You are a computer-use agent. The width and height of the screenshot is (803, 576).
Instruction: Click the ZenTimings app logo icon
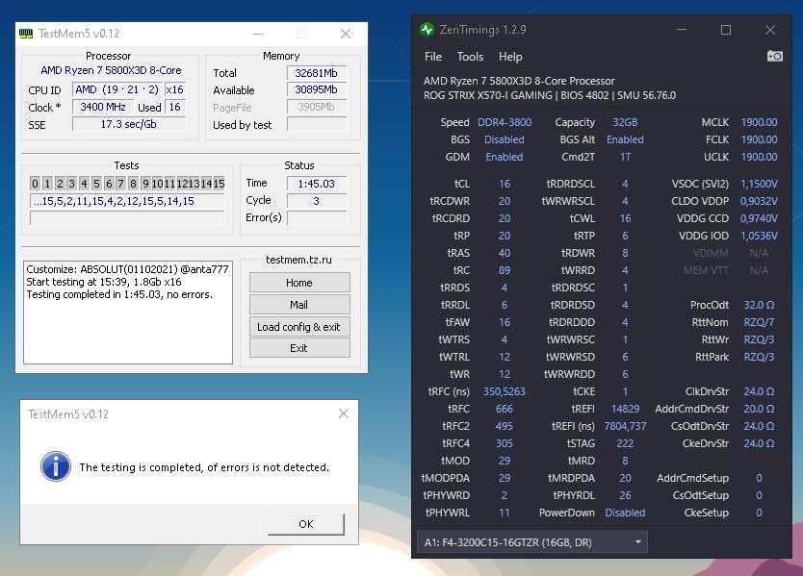427,30
